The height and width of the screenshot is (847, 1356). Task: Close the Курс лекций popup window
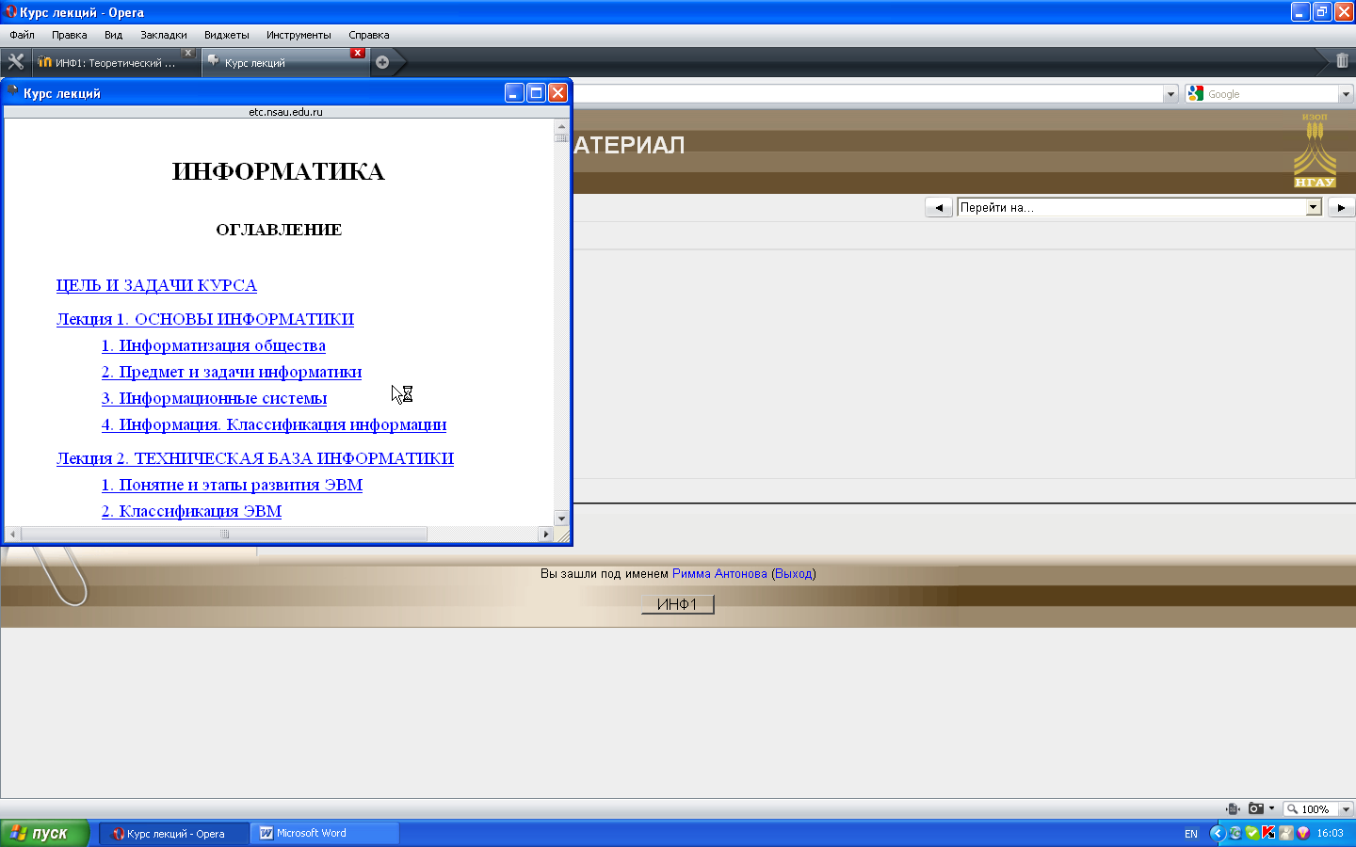pyautogui.click(x=557, y=92)
